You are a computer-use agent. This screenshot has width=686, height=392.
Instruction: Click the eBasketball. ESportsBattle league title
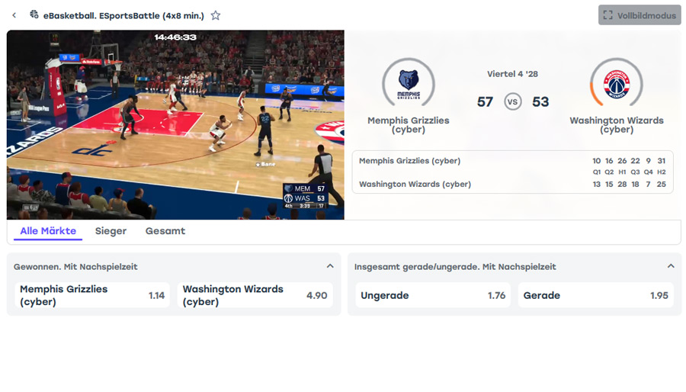[x=123, y=16]
